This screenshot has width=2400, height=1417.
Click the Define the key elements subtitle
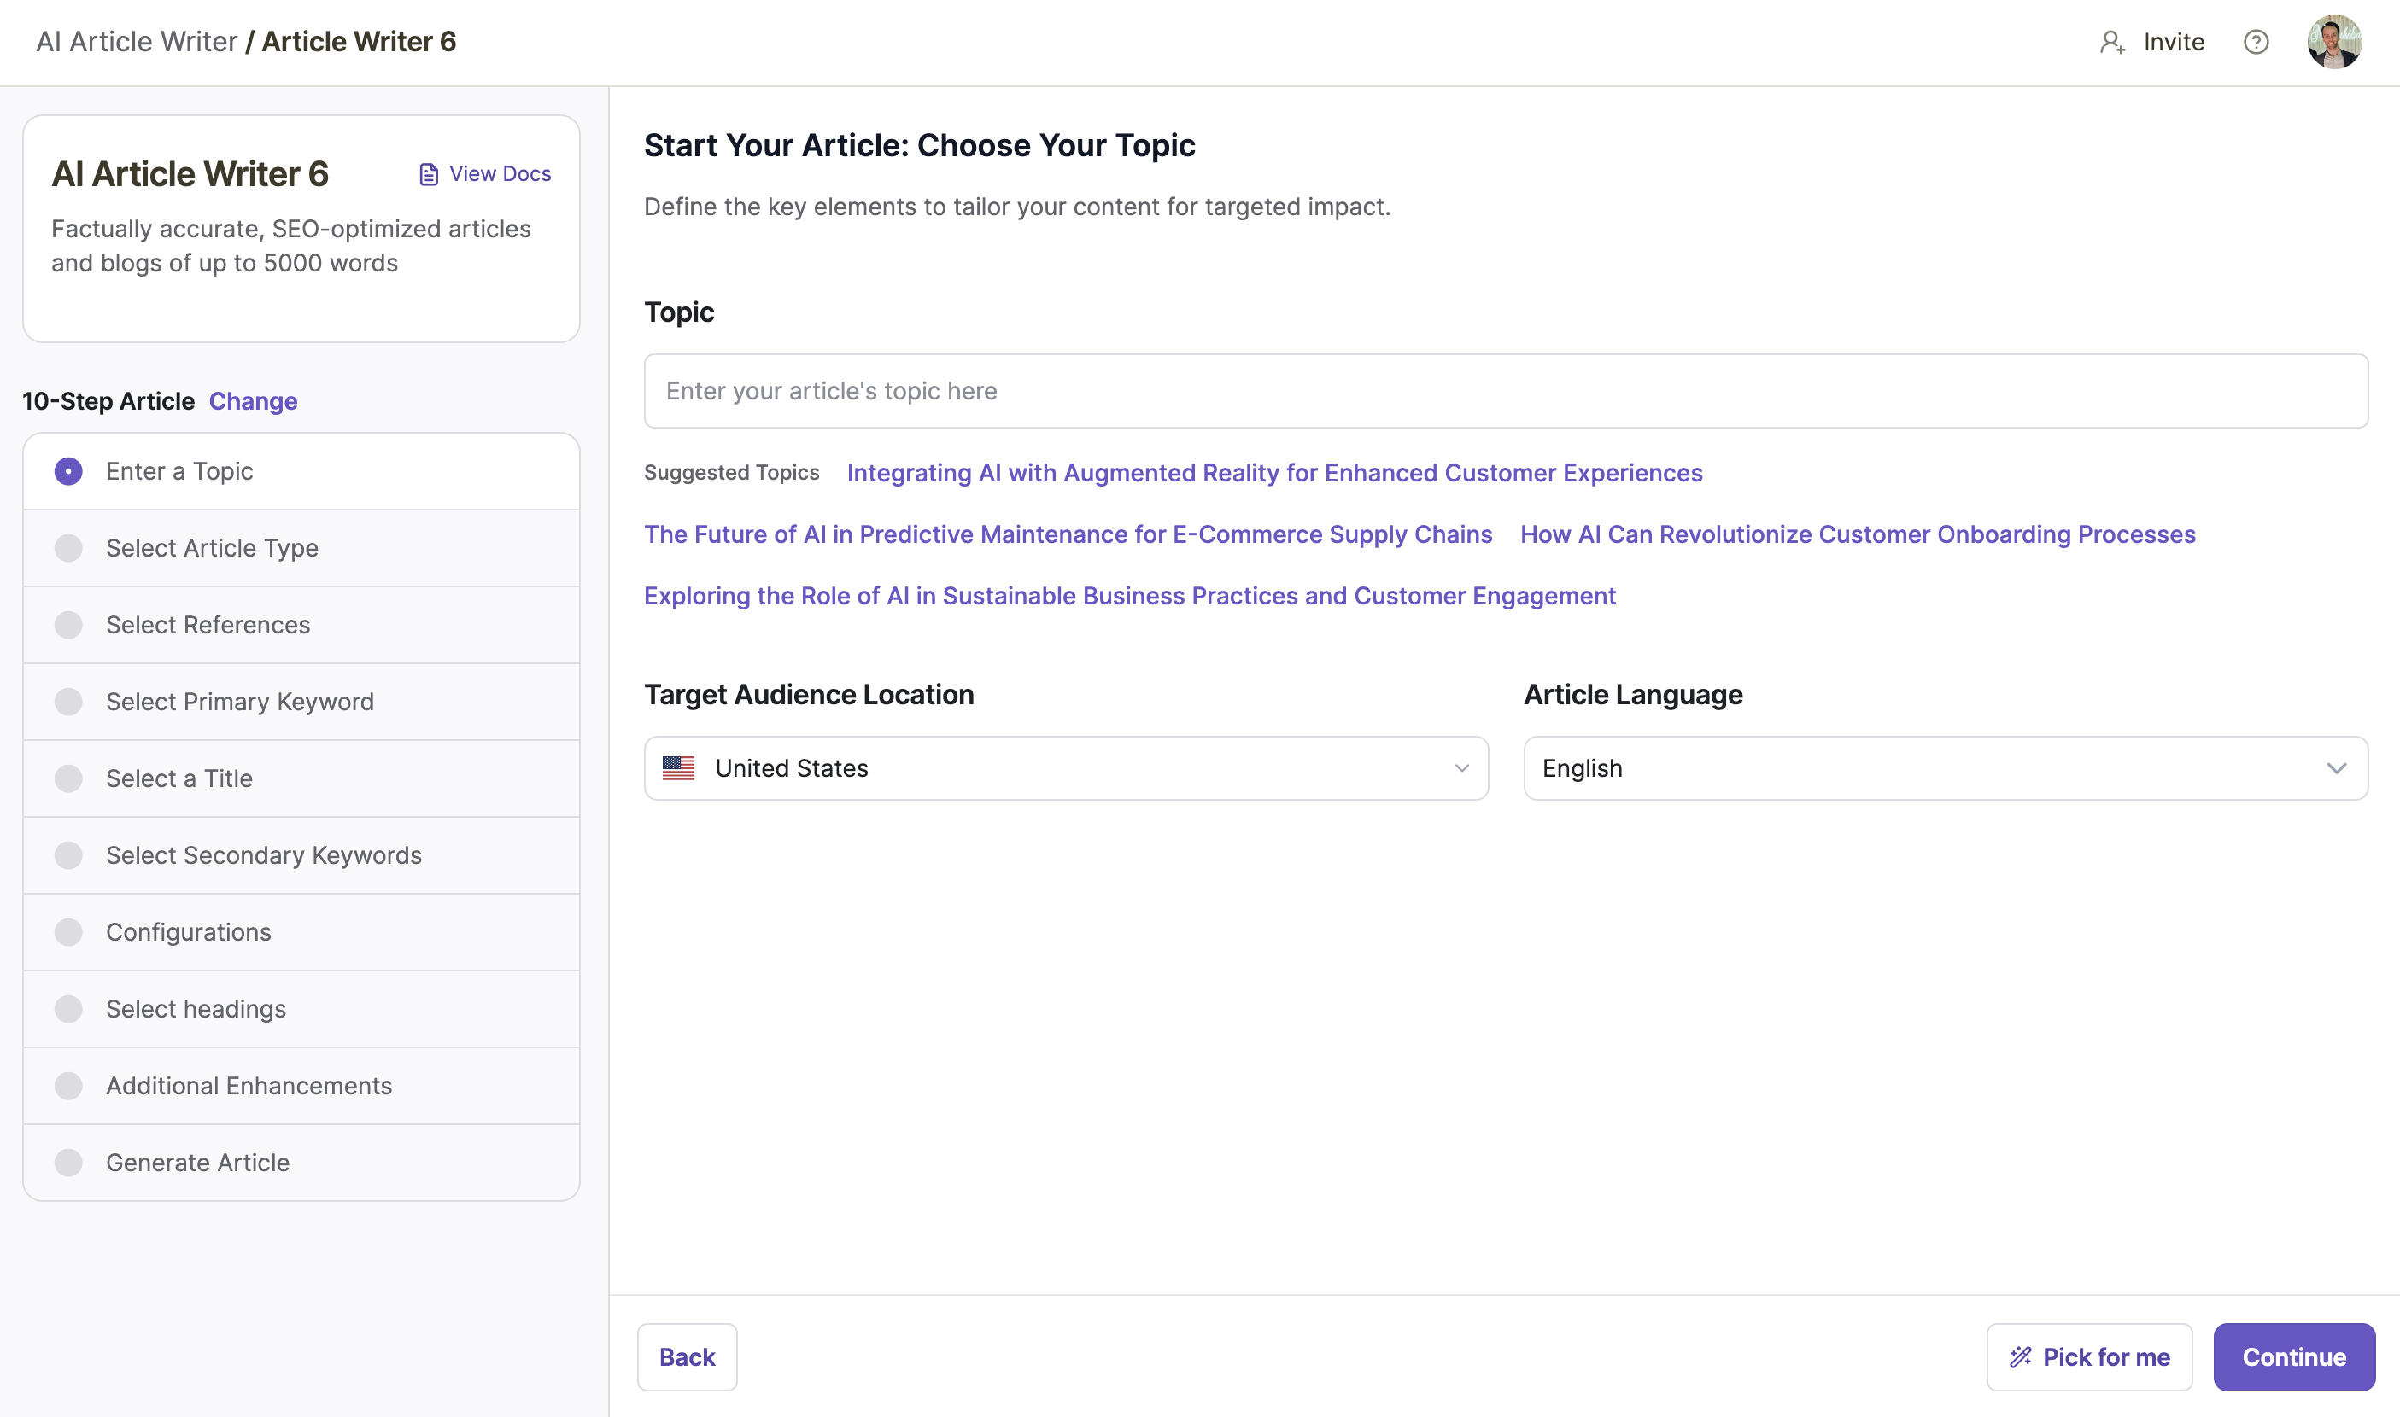1016,207
